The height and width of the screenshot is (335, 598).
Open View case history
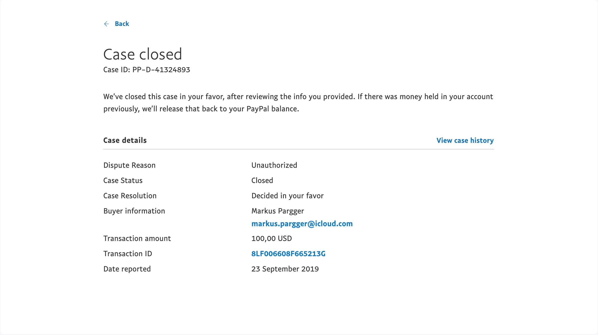[465, 140]
